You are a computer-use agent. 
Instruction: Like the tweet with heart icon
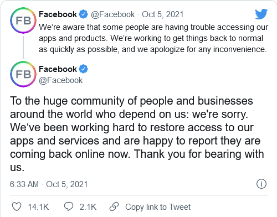tap(17, 206)
